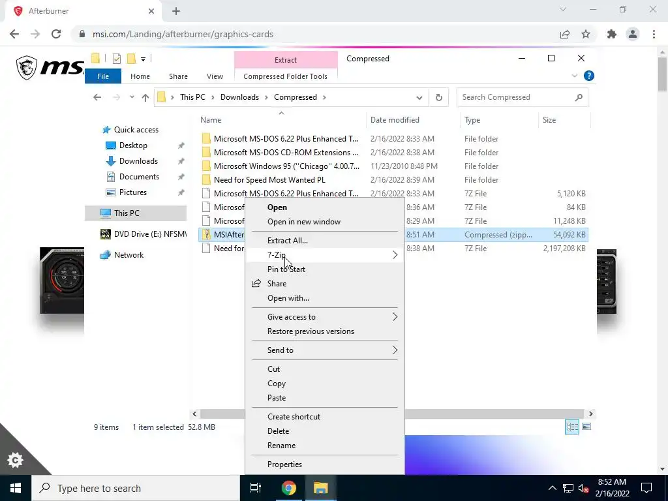Click the This PC breadcrumb segment
The height and width of the screenshot is (501, 668).
click(192, 97)
